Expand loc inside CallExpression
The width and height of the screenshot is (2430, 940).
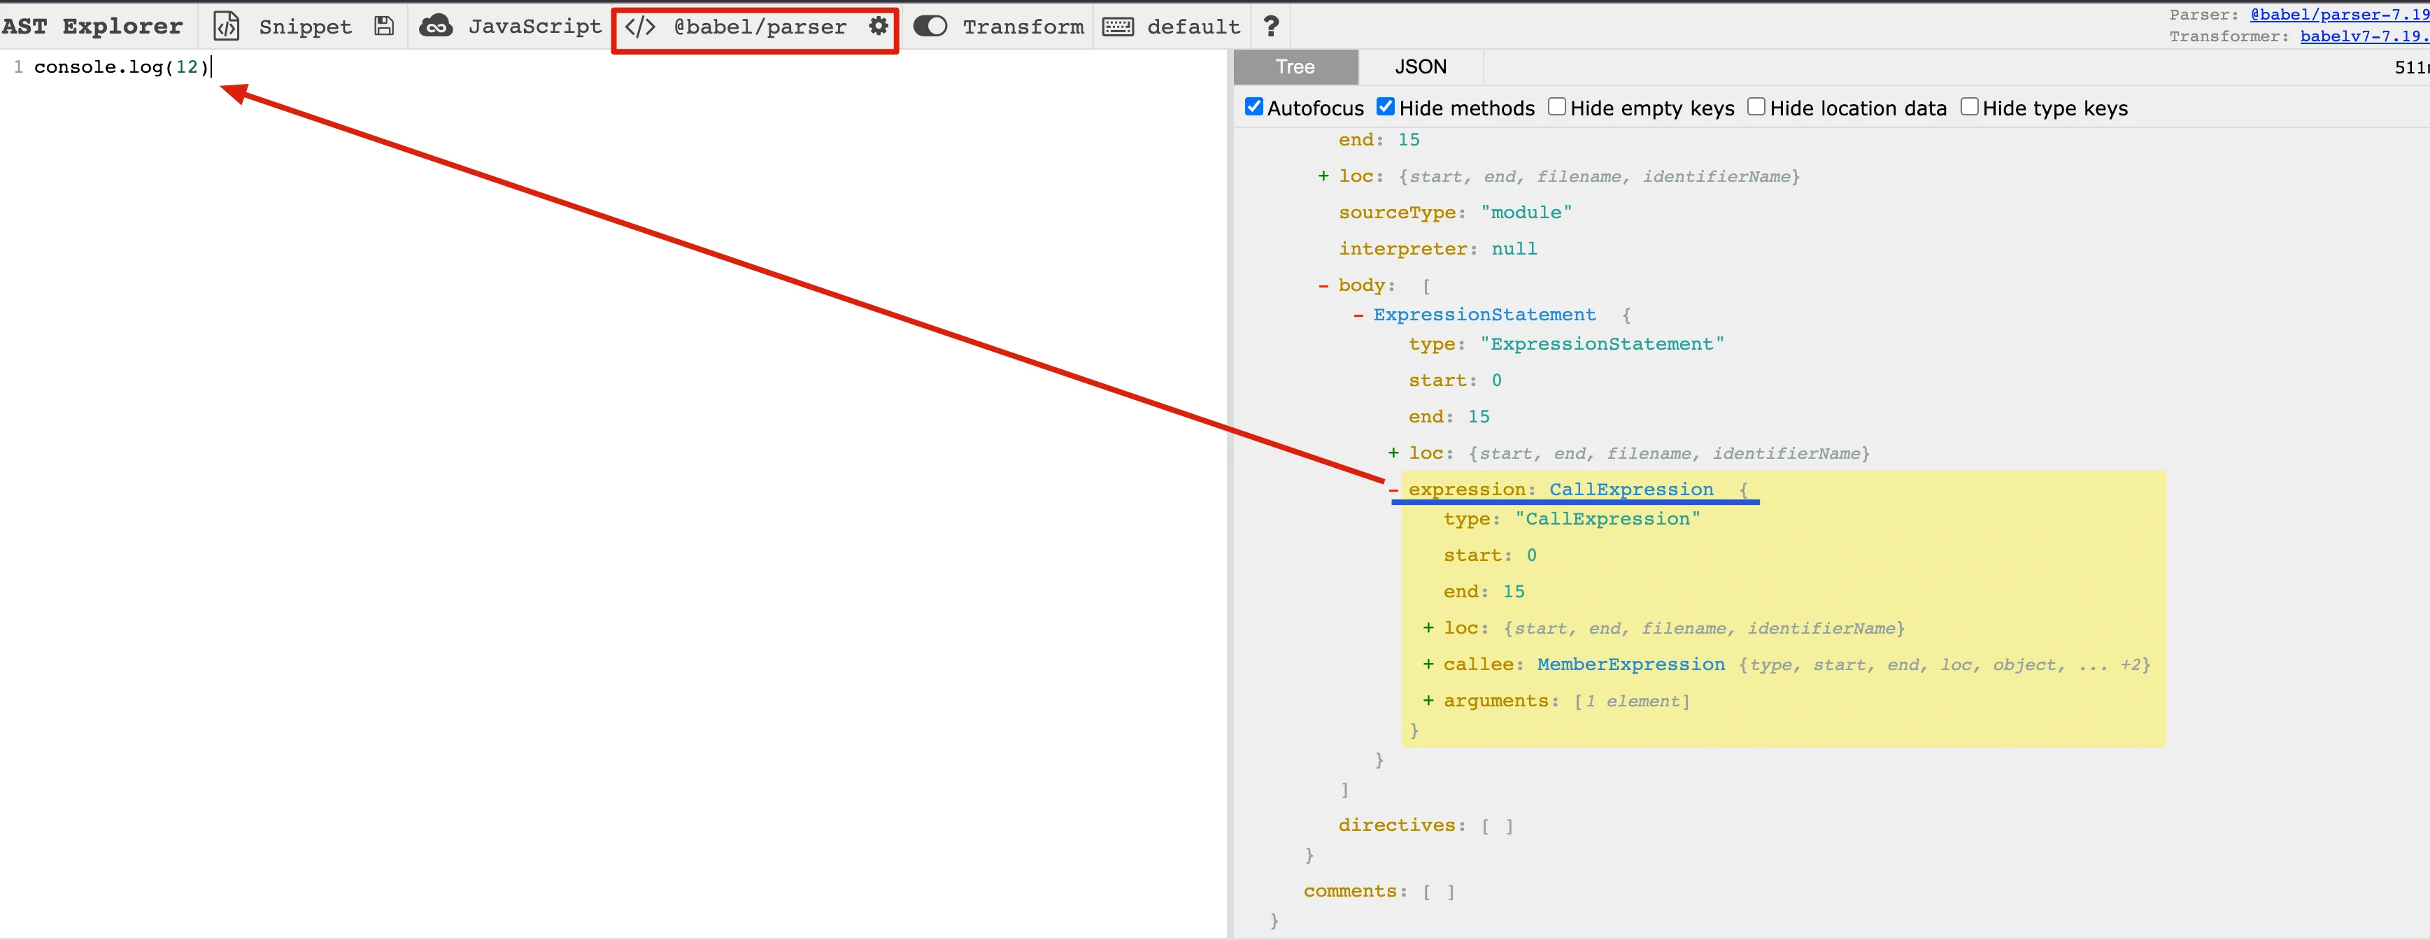point(1428,628)
